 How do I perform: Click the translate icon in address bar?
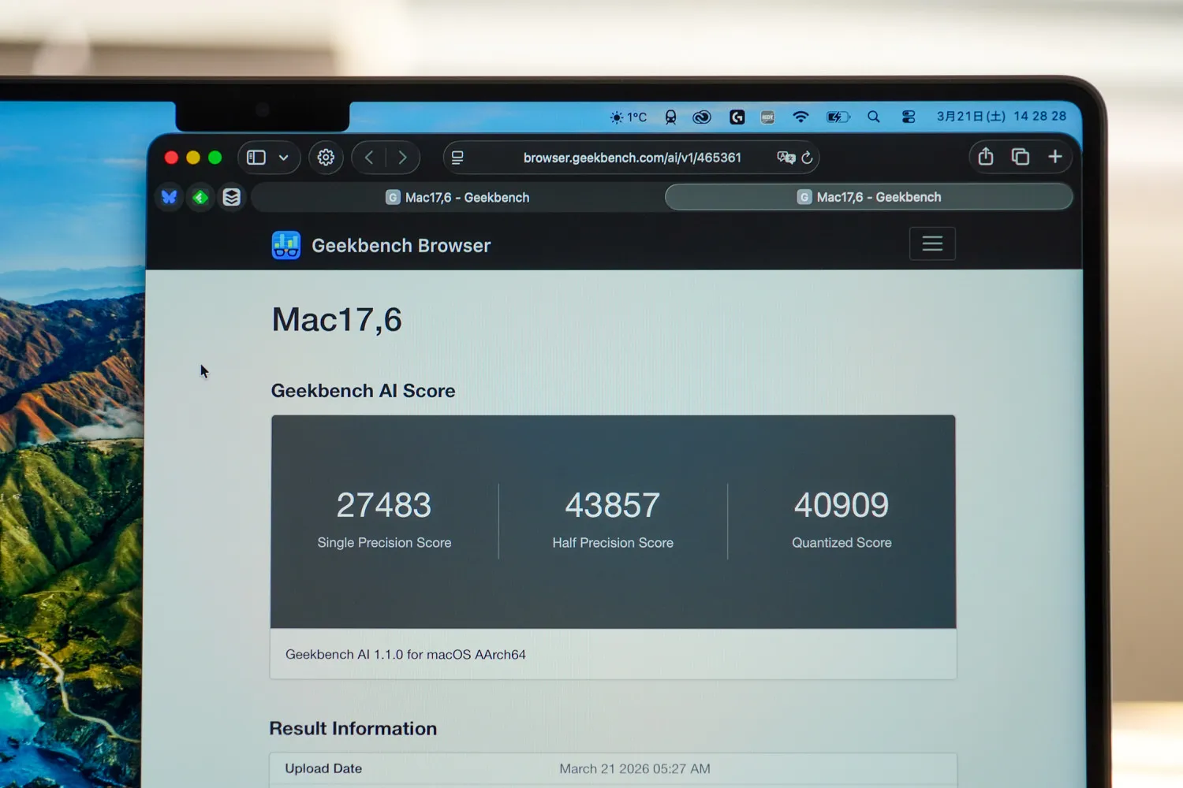tap(786, 158)
